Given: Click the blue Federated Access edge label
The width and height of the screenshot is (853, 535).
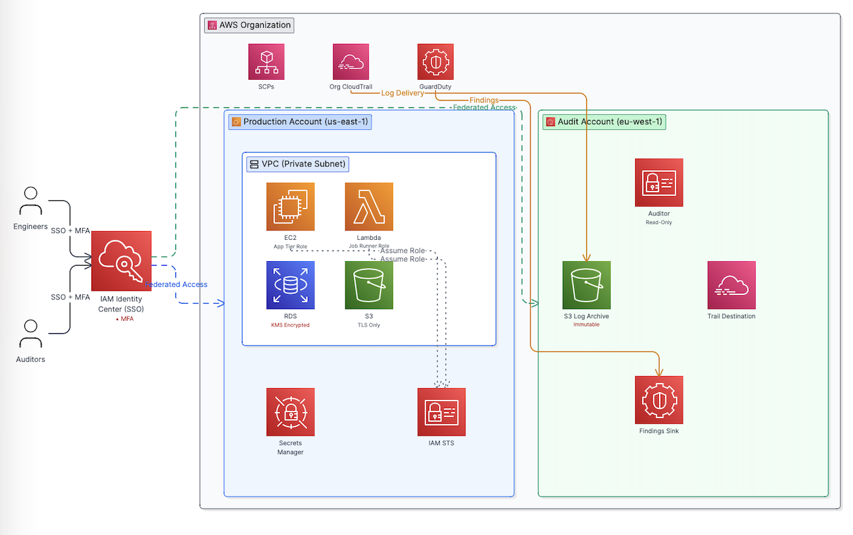Looking at the screenshot, I should pyautogui.click(x=177, y=284).
